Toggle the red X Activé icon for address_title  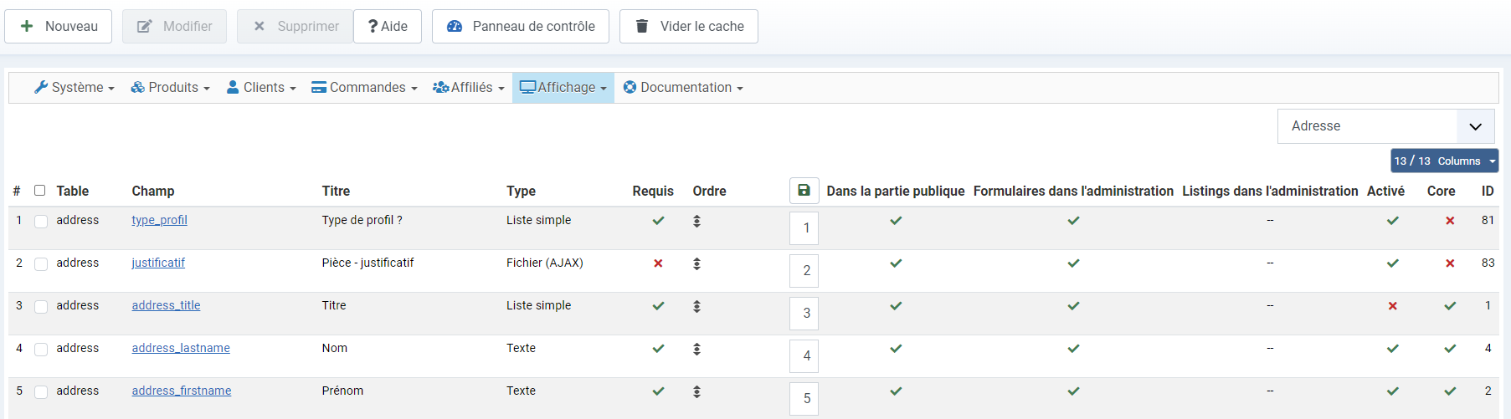point(1393,306)
